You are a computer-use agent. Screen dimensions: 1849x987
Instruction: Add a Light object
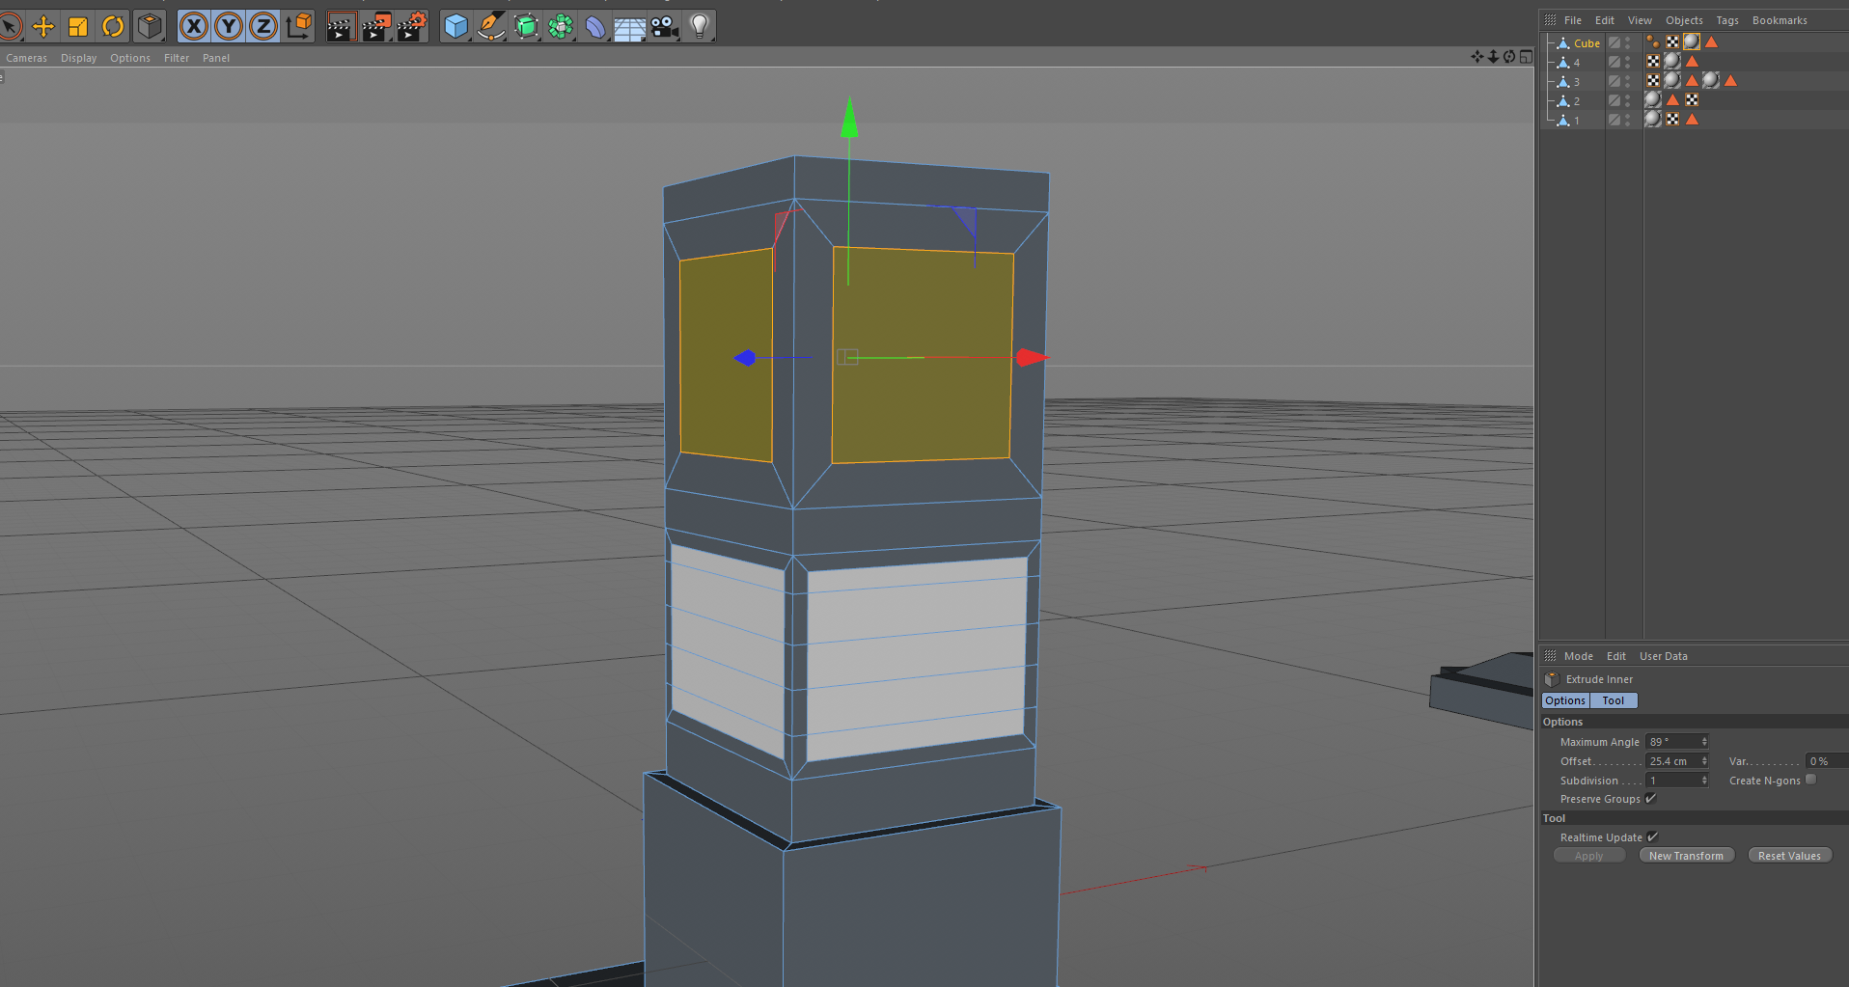(700, 26)
